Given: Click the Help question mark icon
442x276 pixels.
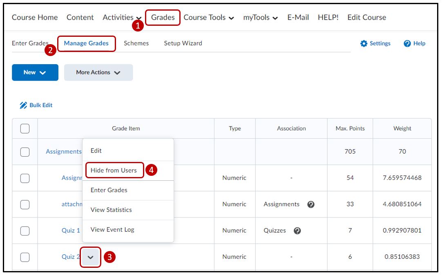Looking at the screenshot, I should click(407, 44).
